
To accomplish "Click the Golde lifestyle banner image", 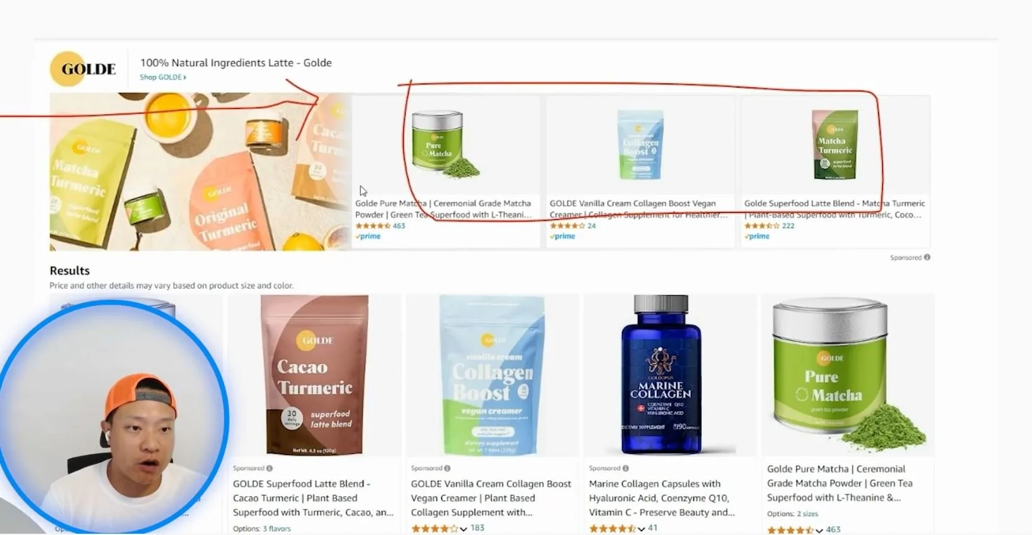I will tap(200, 172).
